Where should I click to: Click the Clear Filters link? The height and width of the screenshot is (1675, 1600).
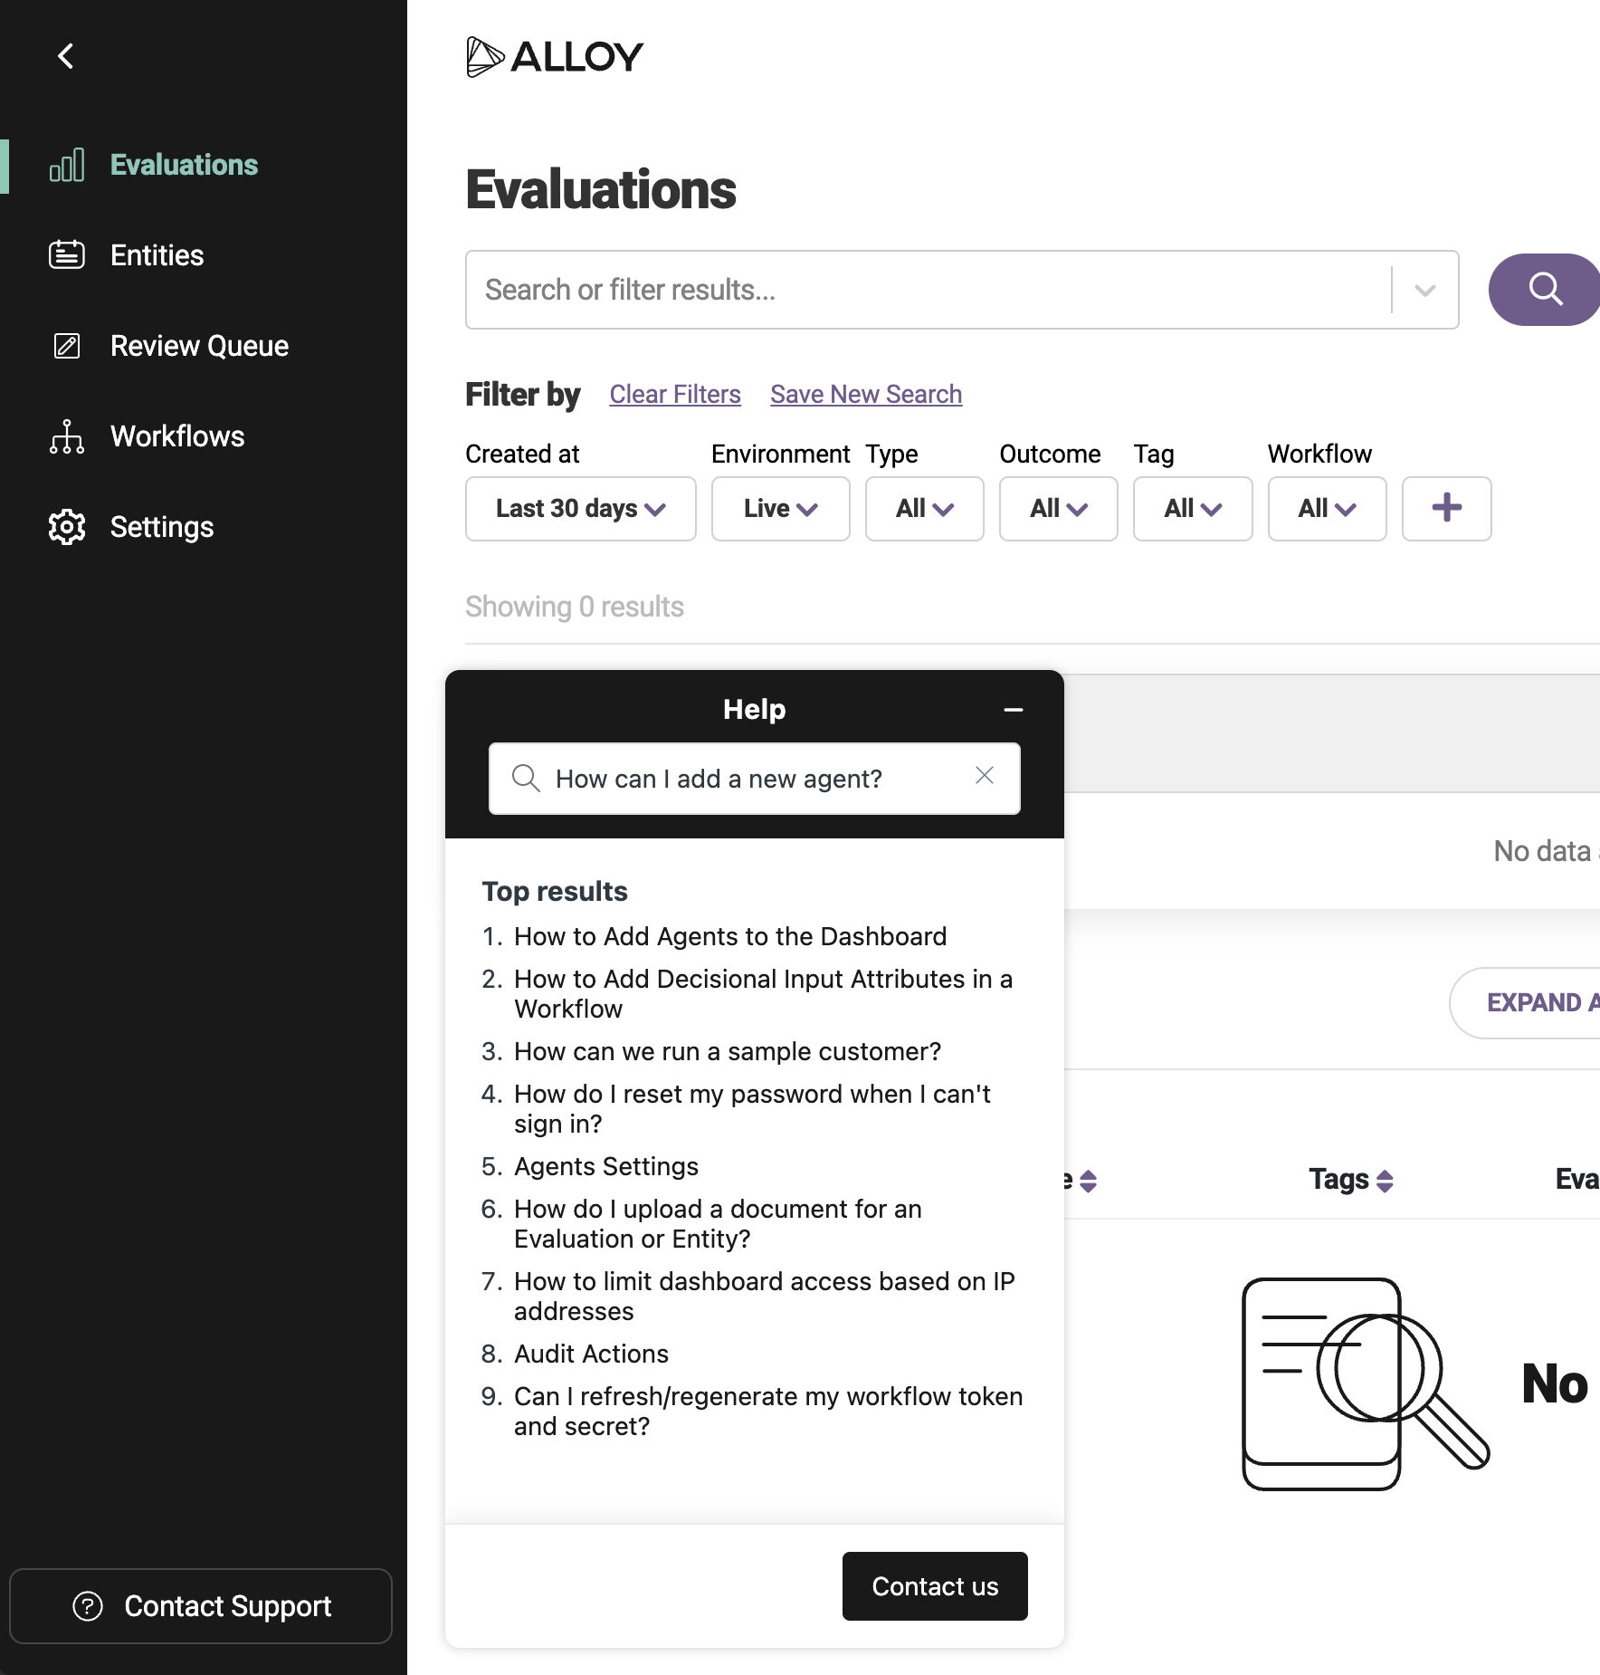[x=675, y=394]
